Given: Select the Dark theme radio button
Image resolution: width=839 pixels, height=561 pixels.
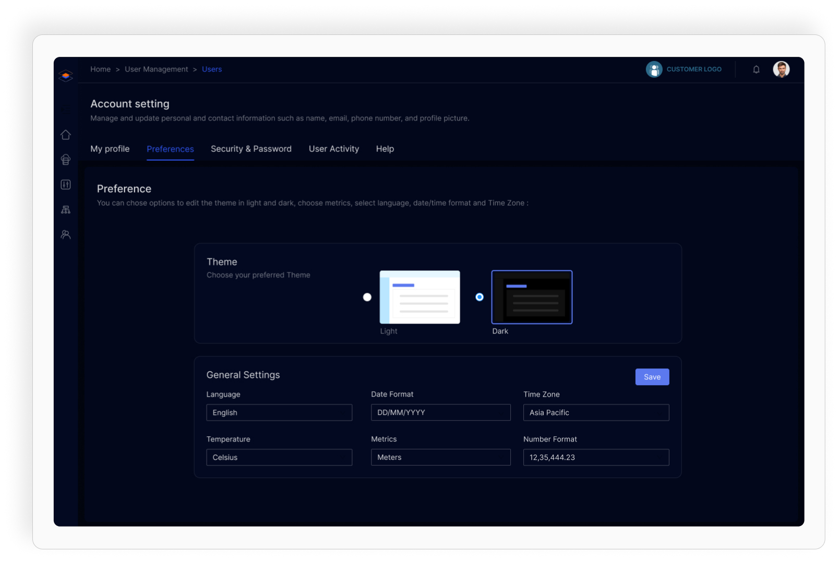Looking at the screenshot, I should pyautogui.click(x=480, y=297).
